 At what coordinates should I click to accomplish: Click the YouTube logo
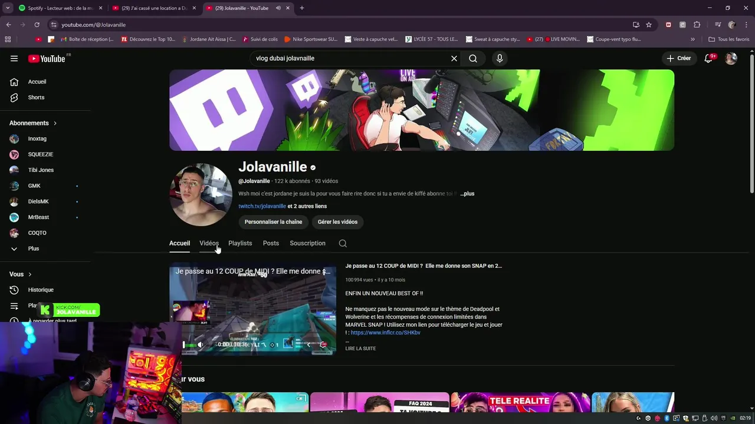47,58
